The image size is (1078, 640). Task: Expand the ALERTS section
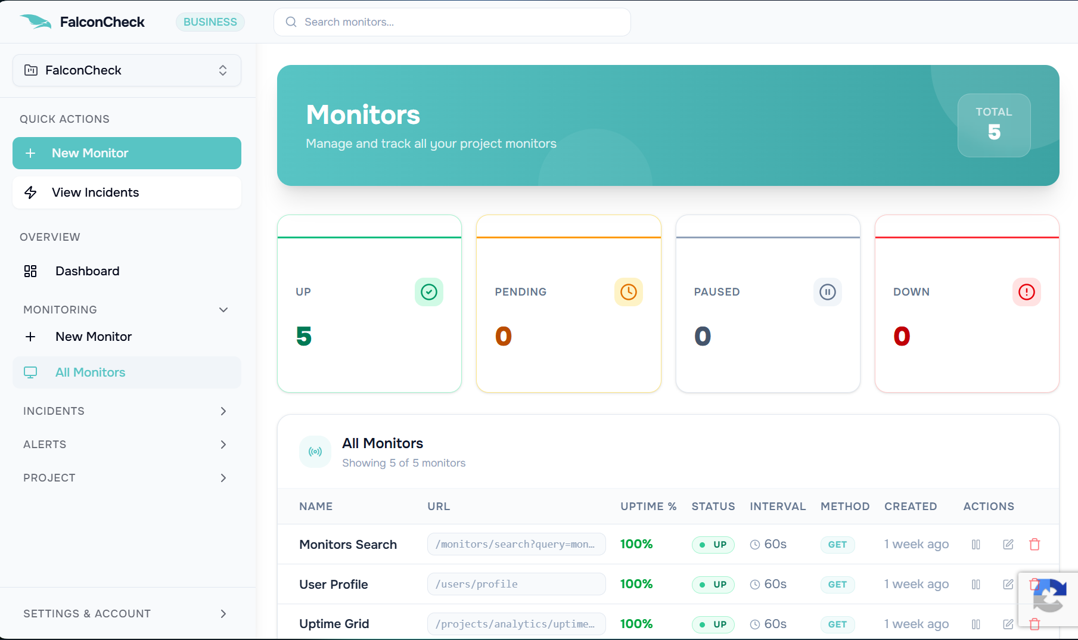click(223, 445)
